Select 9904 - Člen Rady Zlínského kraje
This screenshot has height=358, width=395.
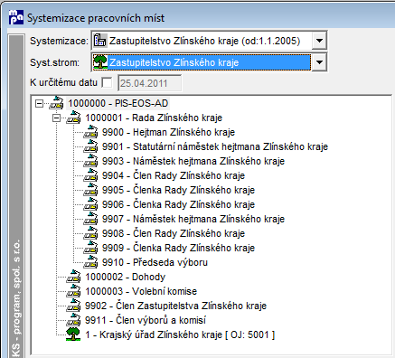click(174, 175)
